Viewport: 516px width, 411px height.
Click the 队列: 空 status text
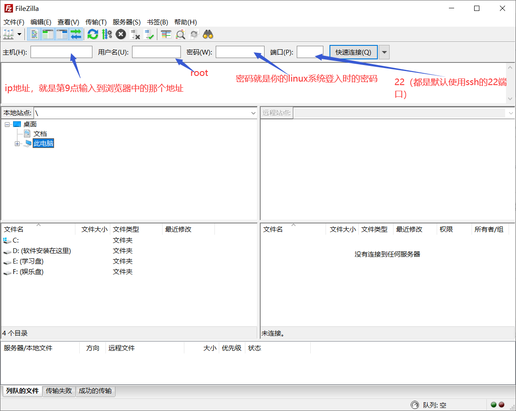click(x=435, y=405)
